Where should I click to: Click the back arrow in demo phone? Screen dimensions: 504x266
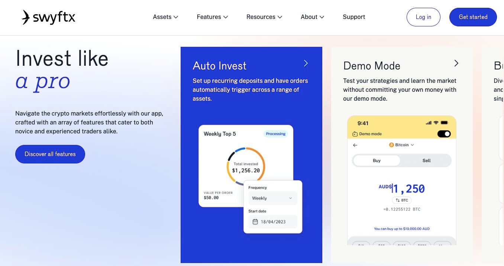pos(355,145)
